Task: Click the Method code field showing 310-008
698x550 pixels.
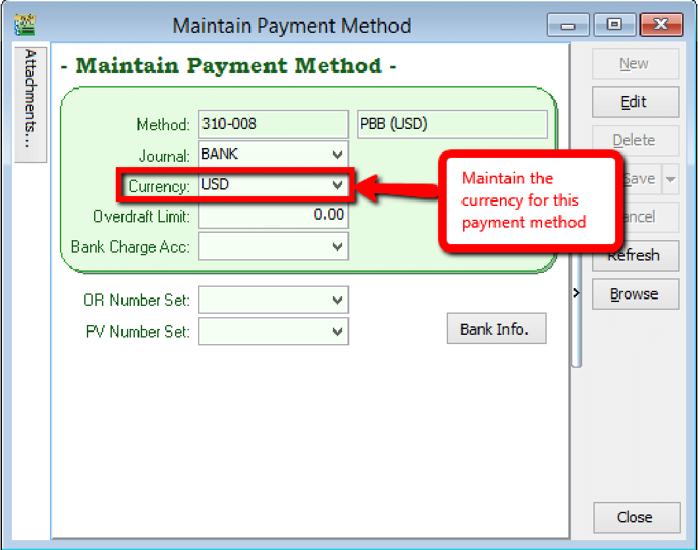Action: (x=273, y=124)
